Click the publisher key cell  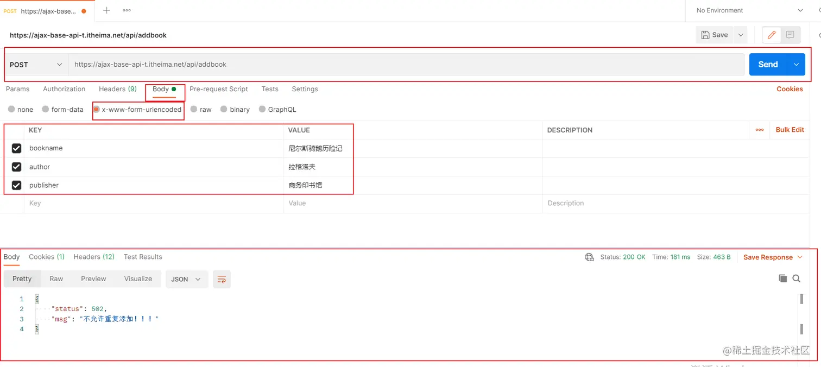(x=154, y=185)
